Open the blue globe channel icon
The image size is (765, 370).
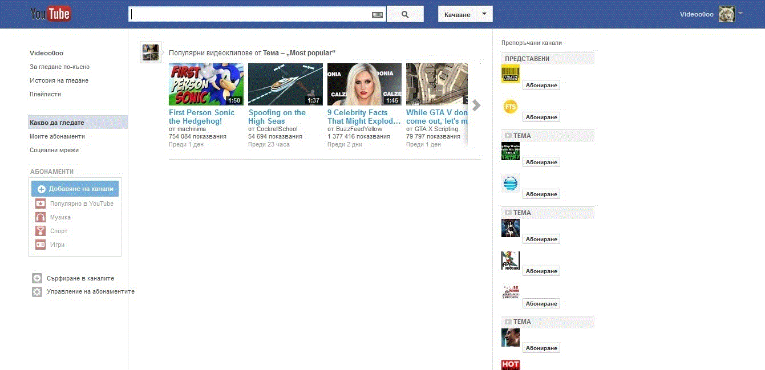tap(511, 183)
